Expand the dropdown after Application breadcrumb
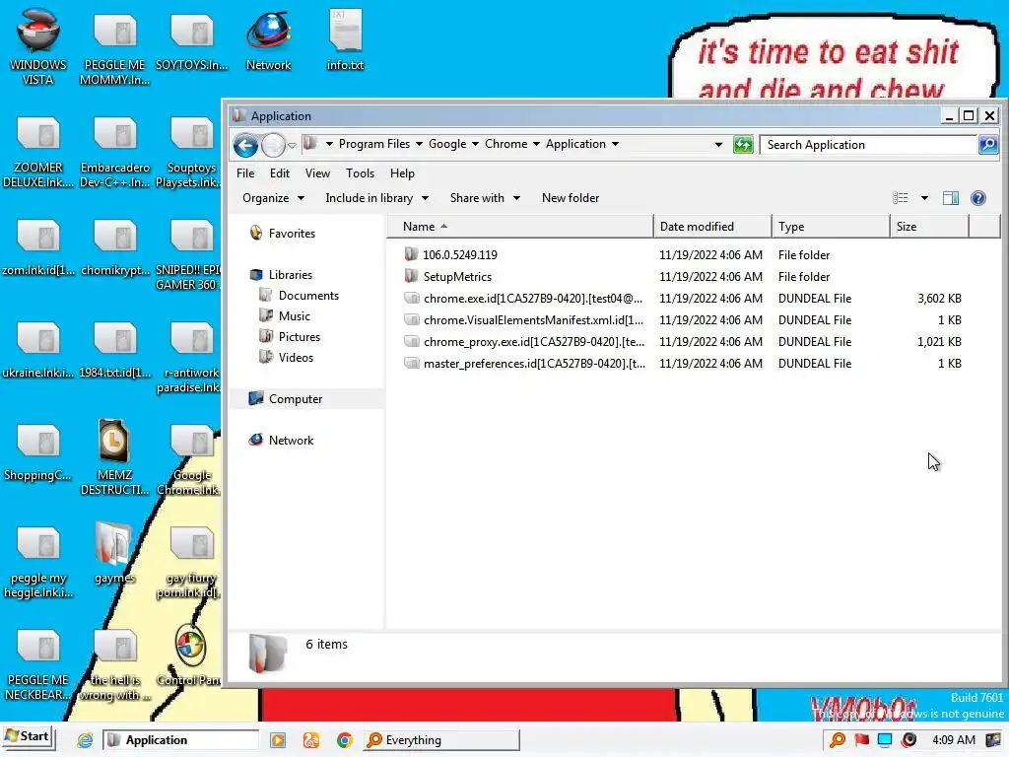Viewport: 1009px width, 757px height. (615, 144)
